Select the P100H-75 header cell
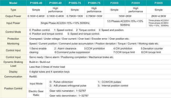 click(94, 3)
